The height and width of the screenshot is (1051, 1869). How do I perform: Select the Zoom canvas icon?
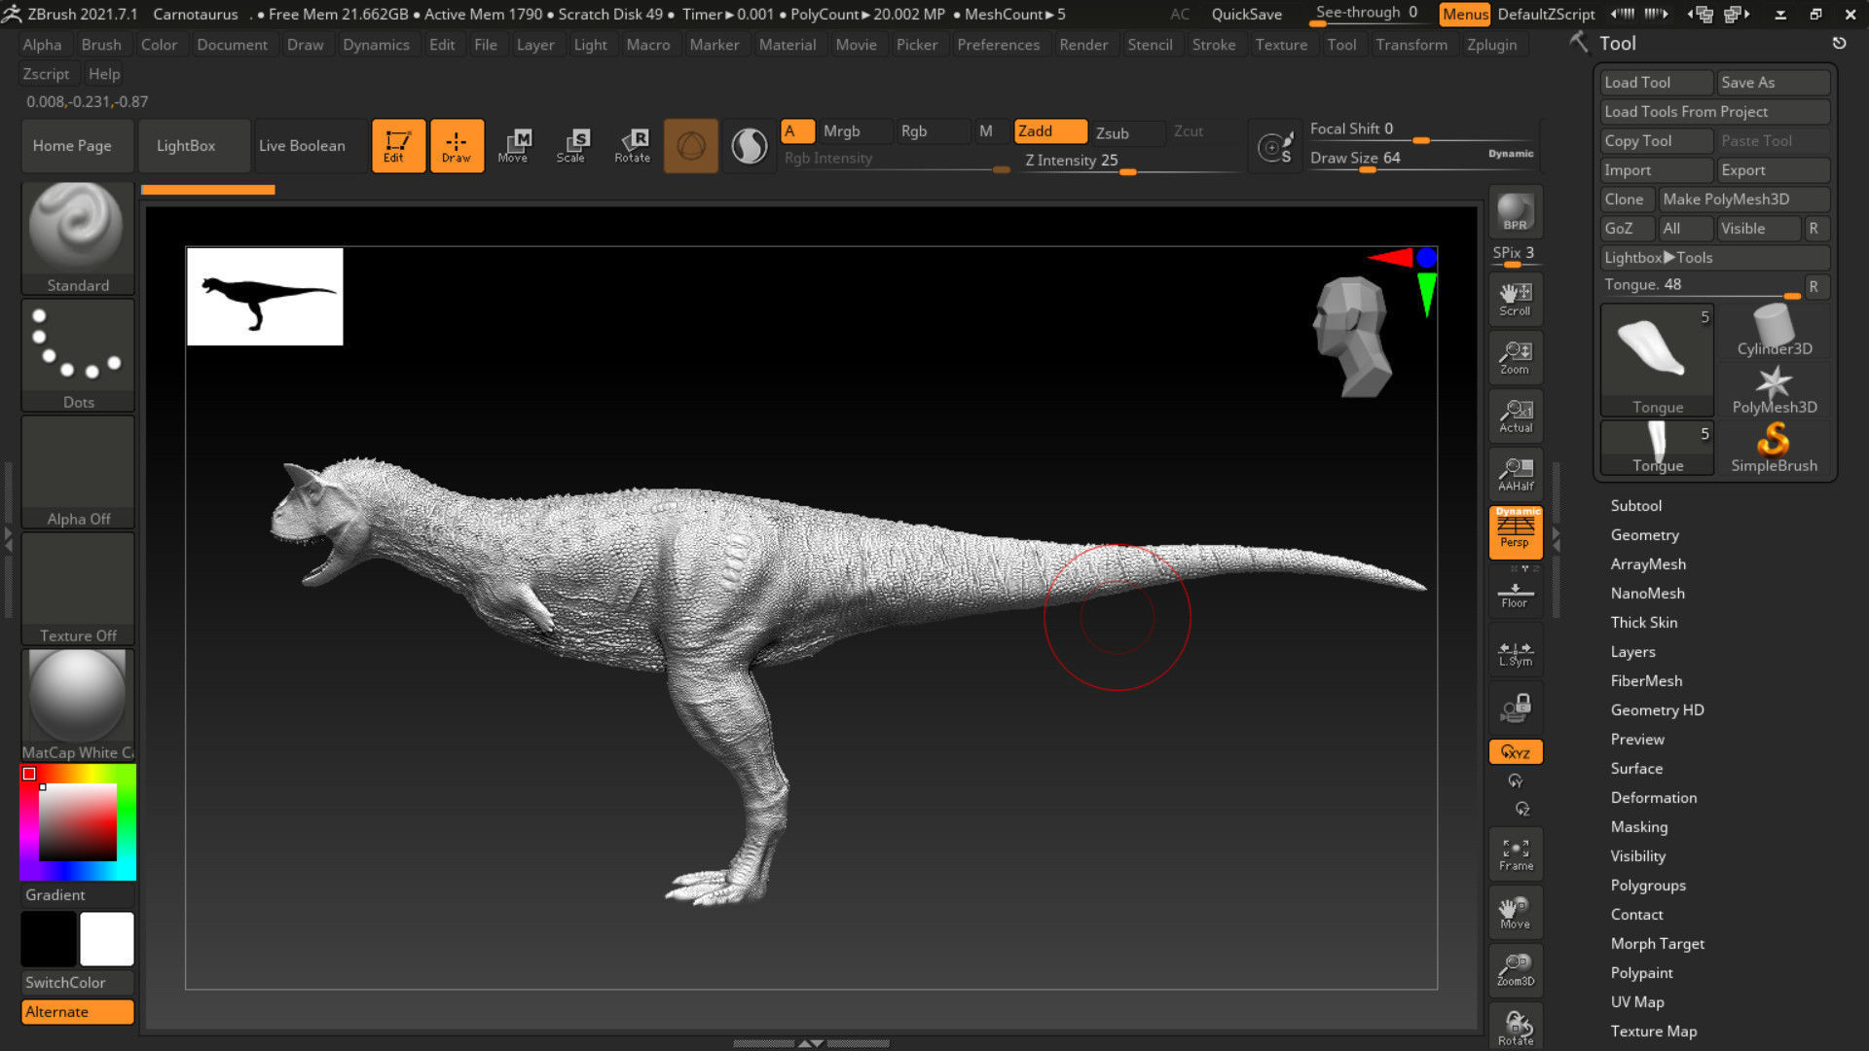1515,358
